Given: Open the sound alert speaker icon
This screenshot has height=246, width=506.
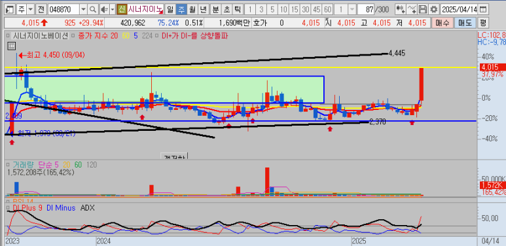Looking at the screenshot, I should click(x=104, y=9).
